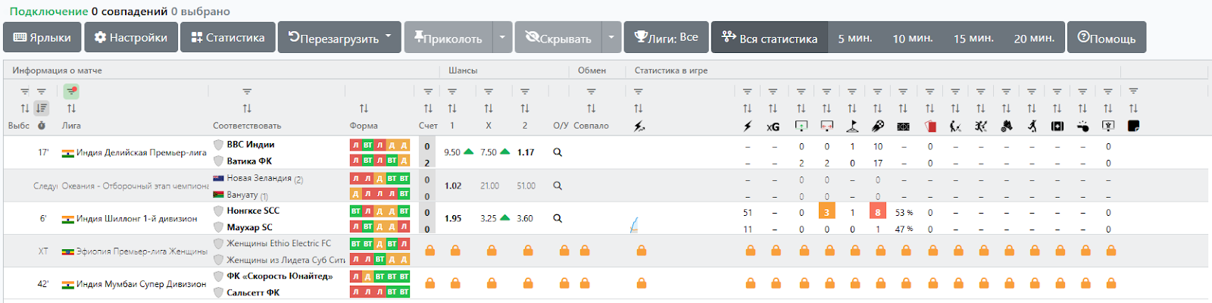1212x303 pixels.
Task: Click the red highlighted 8 stat cell
Action: (878, 212)
